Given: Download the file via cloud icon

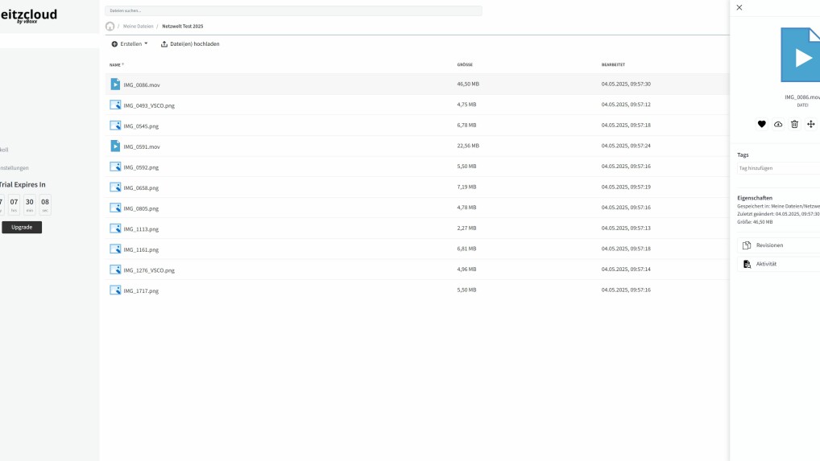Looking at the screenshot, I should click(x=778, y=124).
